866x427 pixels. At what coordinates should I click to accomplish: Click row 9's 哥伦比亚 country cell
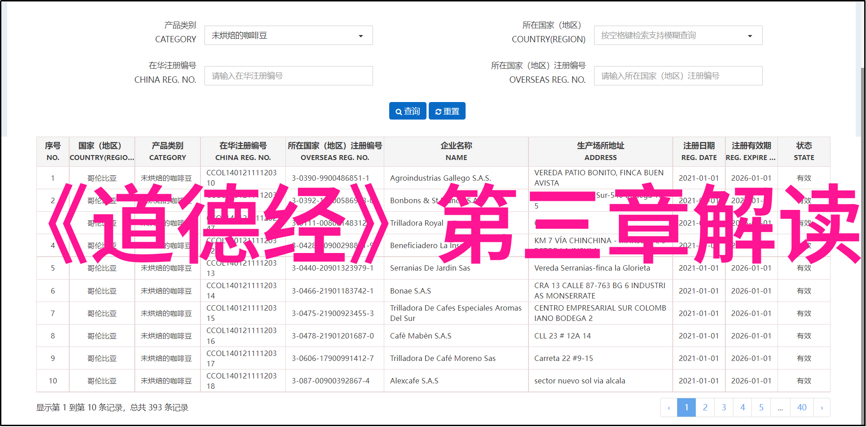[x=102, y=358]
